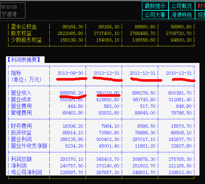Open the 公司大事 tab

(x=155, y=15)
